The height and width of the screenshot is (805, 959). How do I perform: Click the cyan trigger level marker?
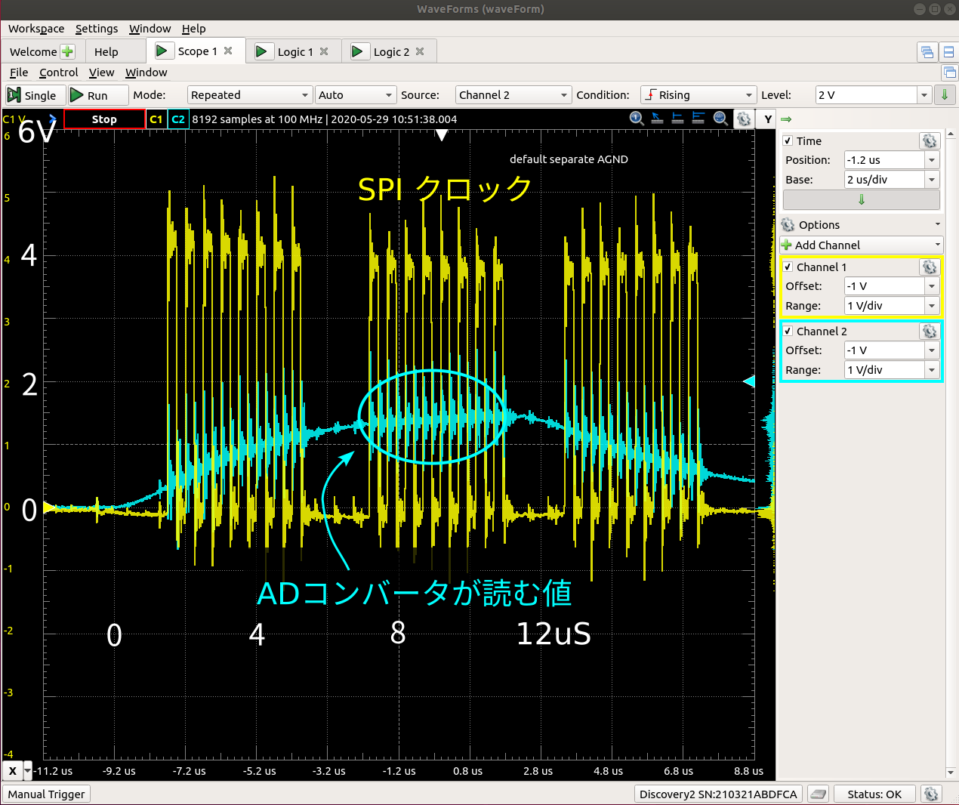coord(749,381)
